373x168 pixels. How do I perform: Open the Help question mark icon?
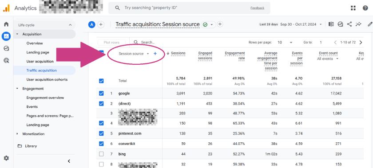[365, 8]
